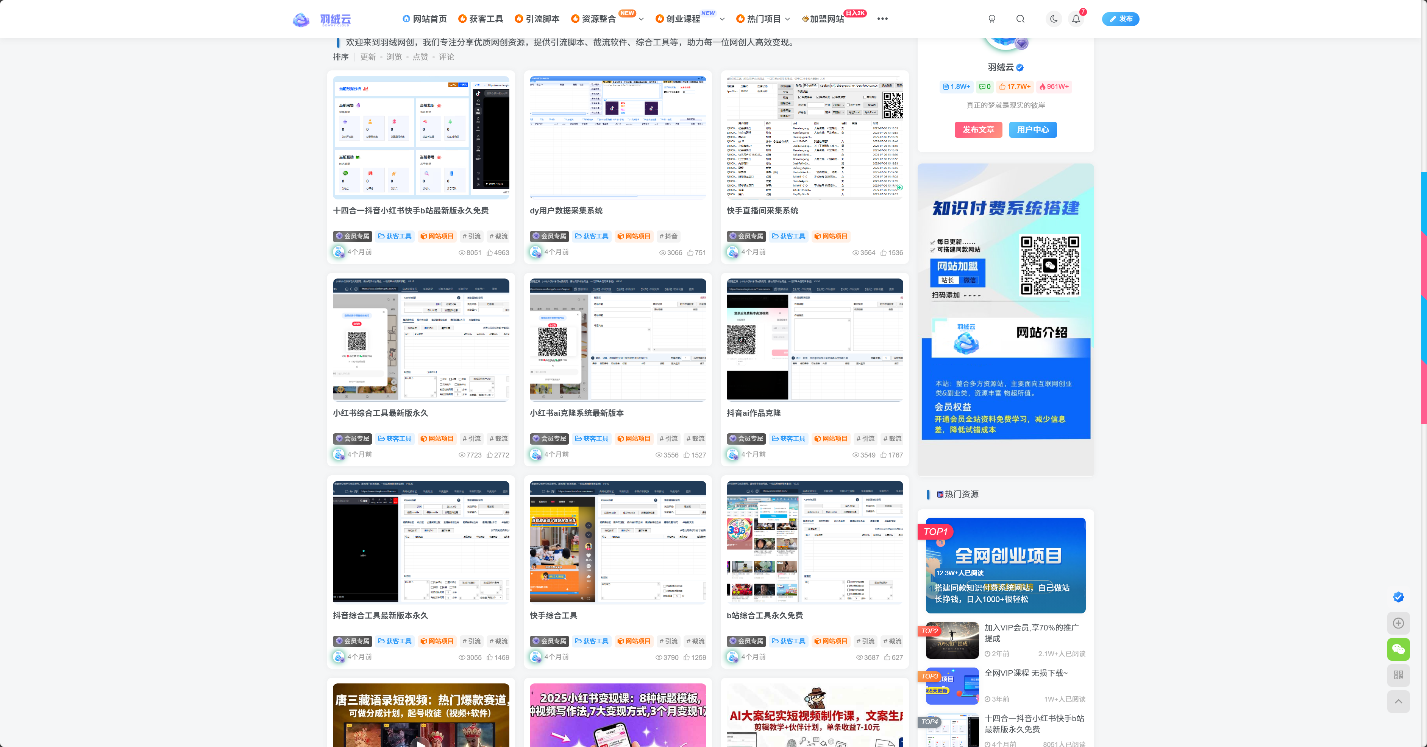1427x747 pixels.
Task: Open the dy用户数据采集系统 article thumbnail
Action: (x=617, y=137)
